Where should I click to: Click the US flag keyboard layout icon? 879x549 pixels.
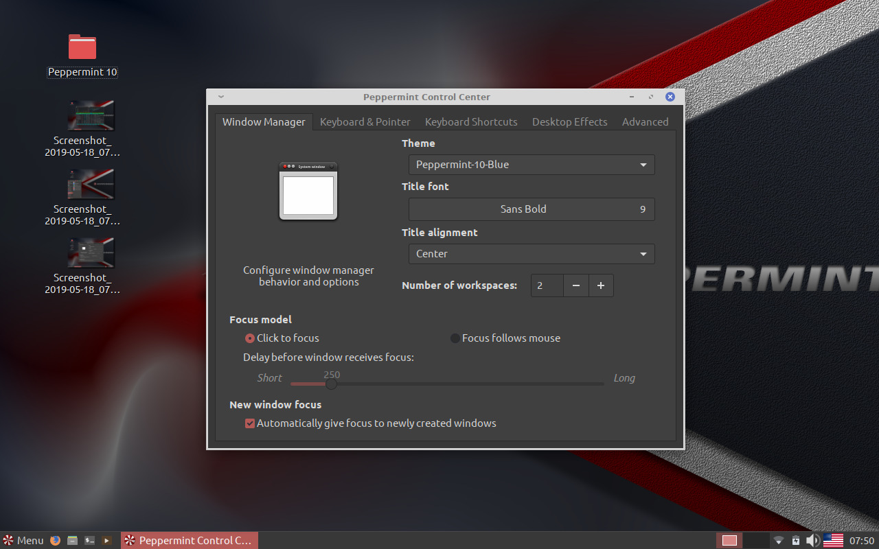pyautogui.click(x=834, y=540)
